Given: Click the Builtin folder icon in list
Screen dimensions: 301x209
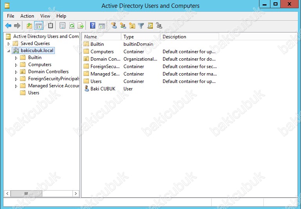Looking at the screenshot, I should [86, 44].
